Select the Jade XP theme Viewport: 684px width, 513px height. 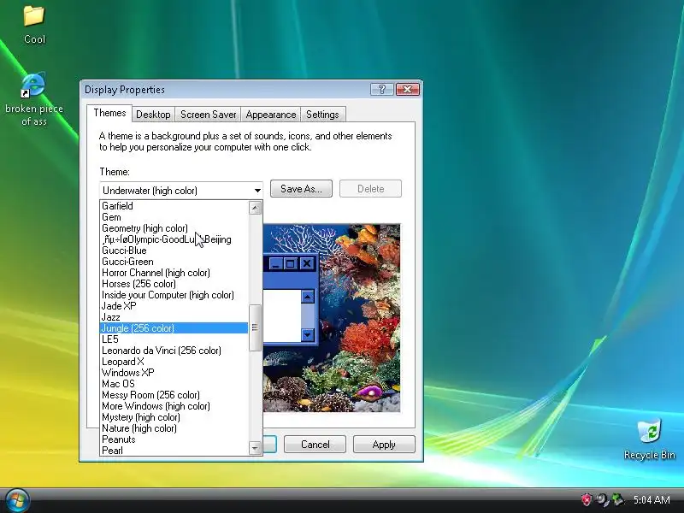coord(174,306)
